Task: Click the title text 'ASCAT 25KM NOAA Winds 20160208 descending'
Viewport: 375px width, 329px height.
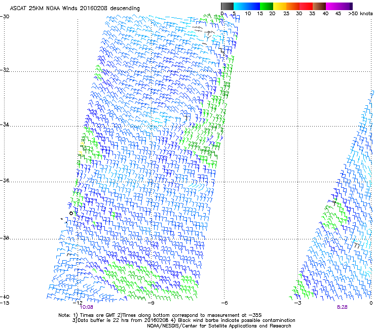Action: (x=74, y=8)
